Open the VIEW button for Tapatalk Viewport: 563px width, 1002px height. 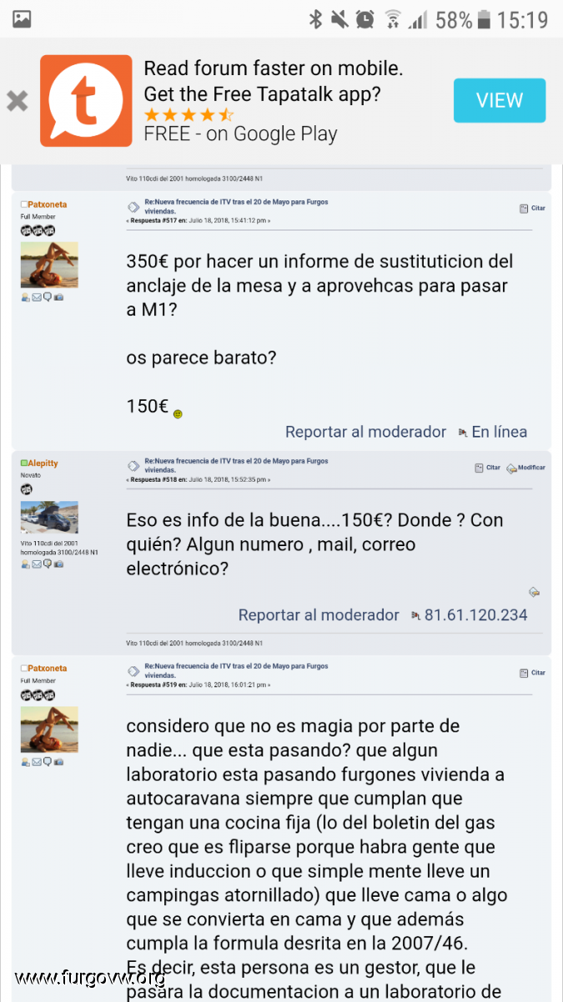pos(500,101)
